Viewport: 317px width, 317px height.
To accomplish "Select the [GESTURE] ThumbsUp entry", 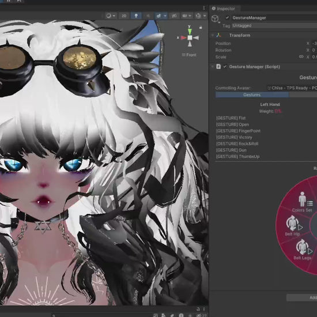I will [237, 156].
